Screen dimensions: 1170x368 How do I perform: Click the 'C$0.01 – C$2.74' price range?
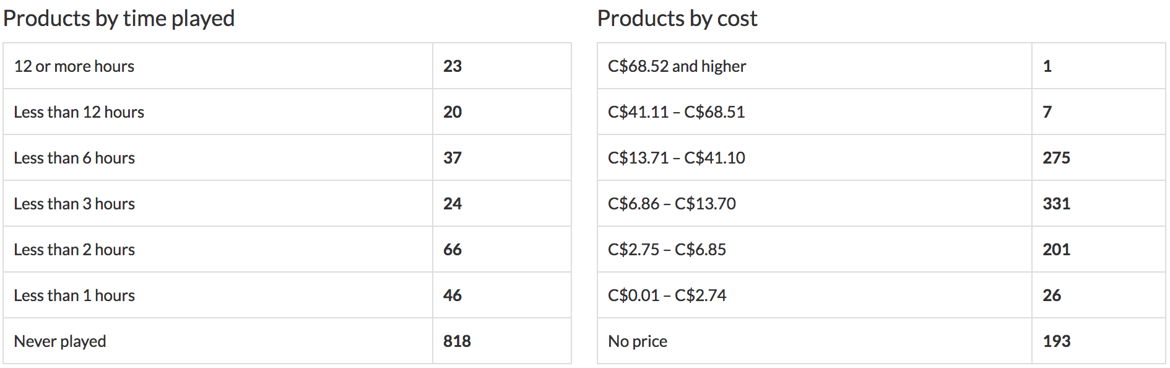tap(667, 296)
